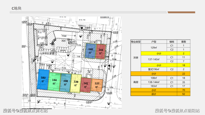Click the "137-143㎡" unit type cell
Image resolution: width=205 pixels, height=115 pixels.
(x=154, y=59)
